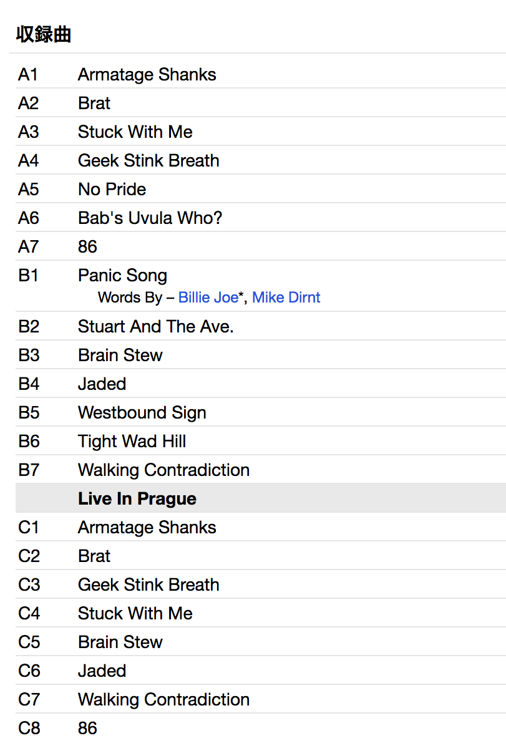The image size is (506, 756).
Task: Click Stuart And The Ave. track
Action: pyautogui.click(x=155, y=327)
